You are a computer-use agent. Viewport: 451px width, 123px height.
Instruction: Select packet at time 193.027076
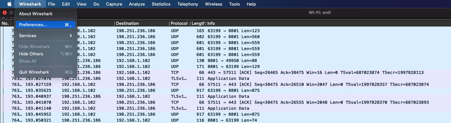pos(225,78)
